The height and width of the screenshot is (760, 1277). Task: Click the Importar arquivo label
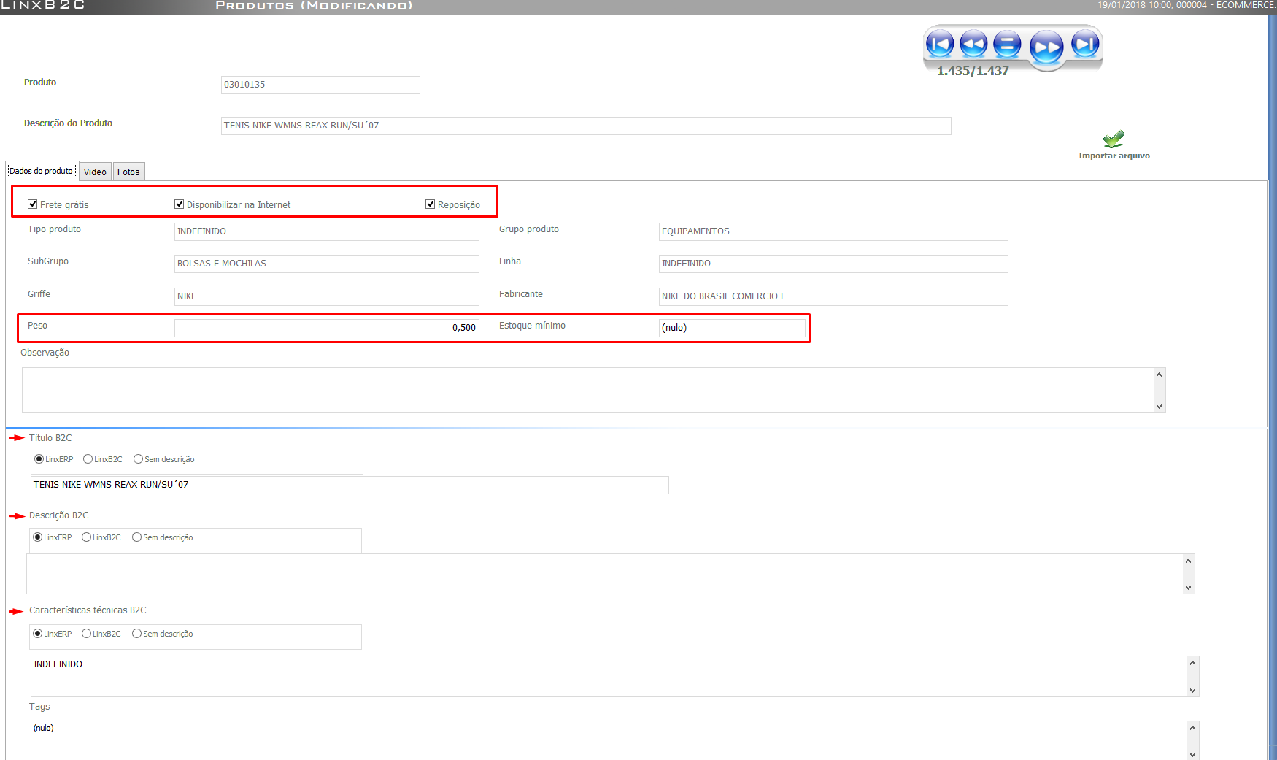click(x=1114, y=156)
